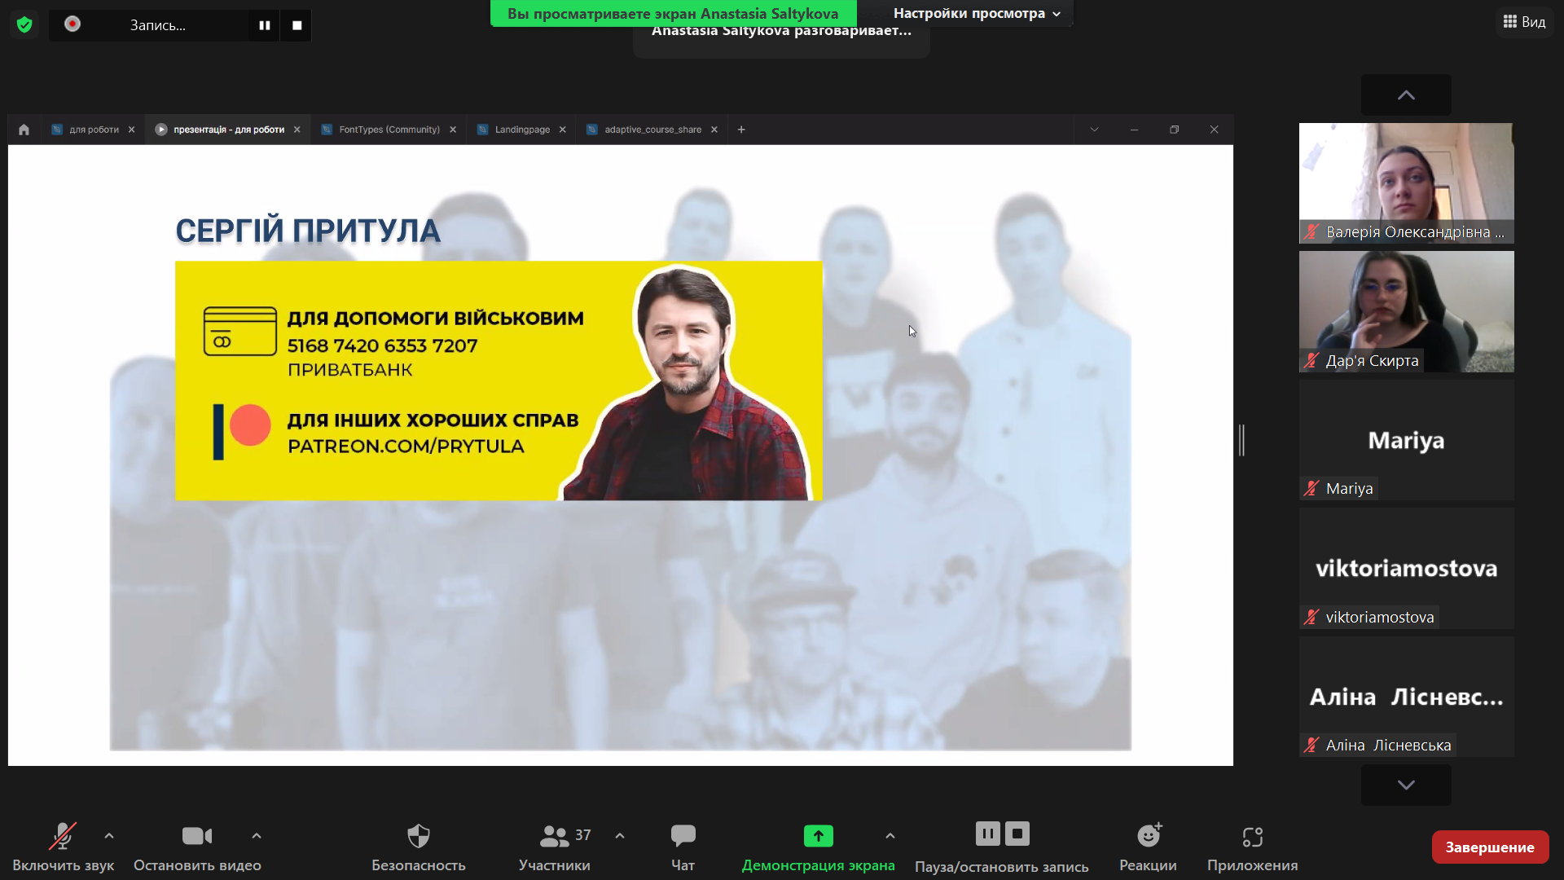Open Реакции reactions menu
The image size is (1564, 880).
point(1148,847)
